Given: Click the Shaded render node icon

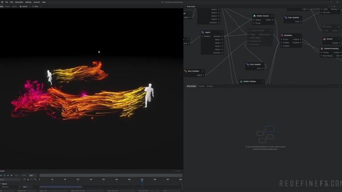Looking at the screenshot, I should 324,39.
